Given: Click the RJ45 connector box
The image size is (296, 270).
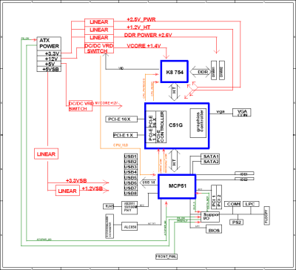Looking at the screenshot, I should pos(108,206).
